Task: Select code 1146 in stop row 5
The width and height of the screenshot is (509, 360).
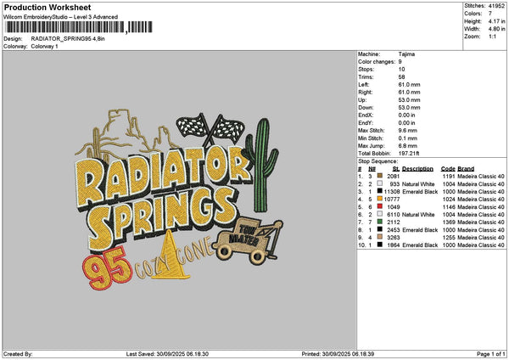Action: 449,206
